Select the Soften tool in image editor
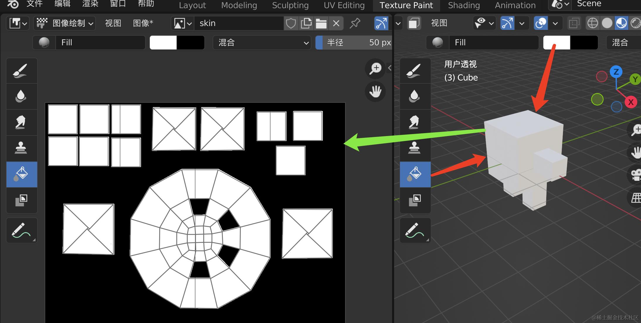The width and height of the screenshot is (641, 323). coord(21,96)
